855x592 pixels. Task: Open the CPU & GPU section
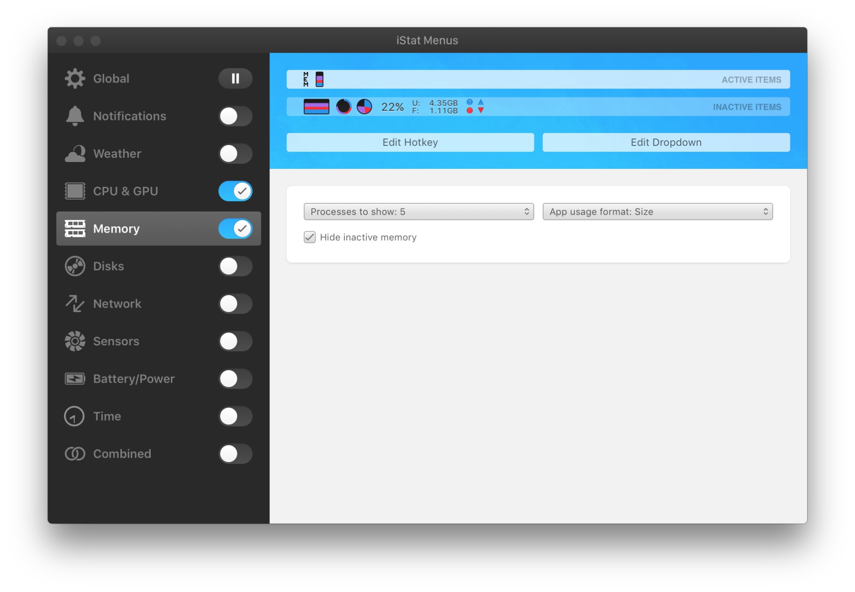pos(126,191)
